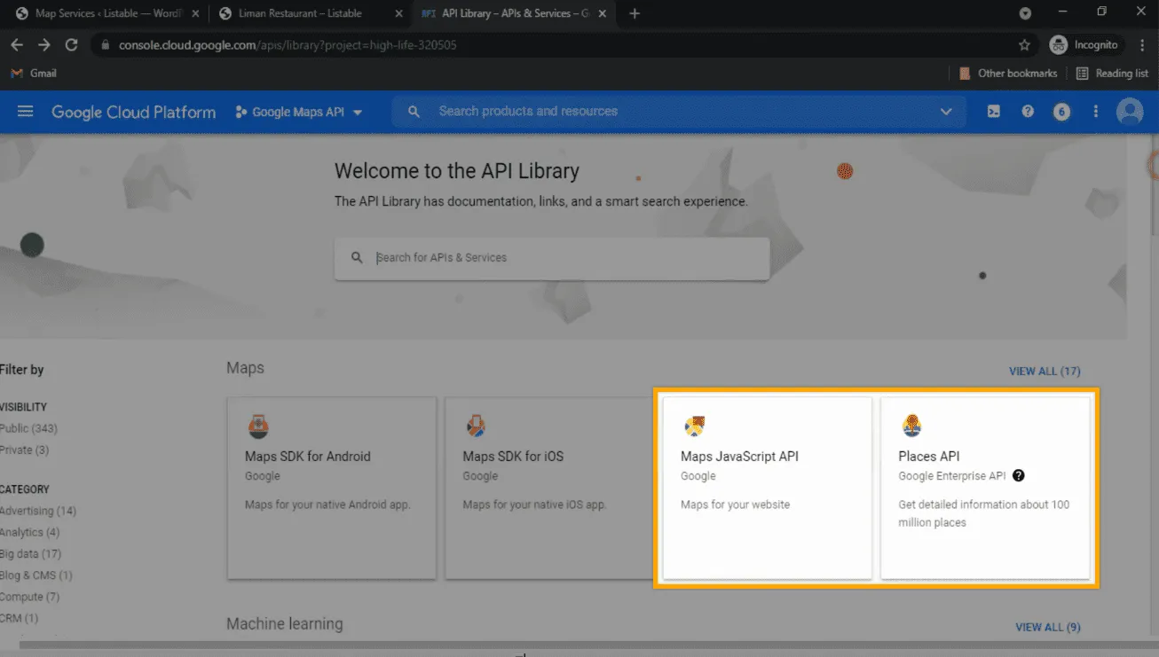The image size is (1159, 657).
Task: Expand the header search bar chevron
Action: (946, 112)
